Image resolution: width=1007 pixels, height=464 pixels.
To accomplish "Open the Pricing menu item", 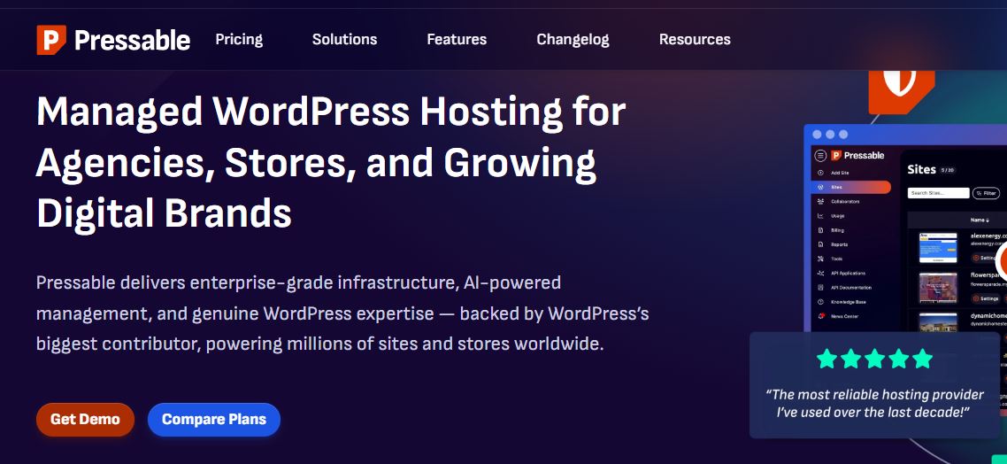I will click(x=239, y=39).
